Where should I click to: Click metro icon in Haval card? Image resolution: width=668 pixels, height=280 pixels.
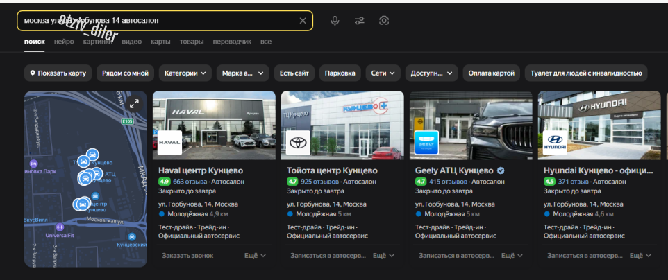pyautogui.click(x=162, y=214)
